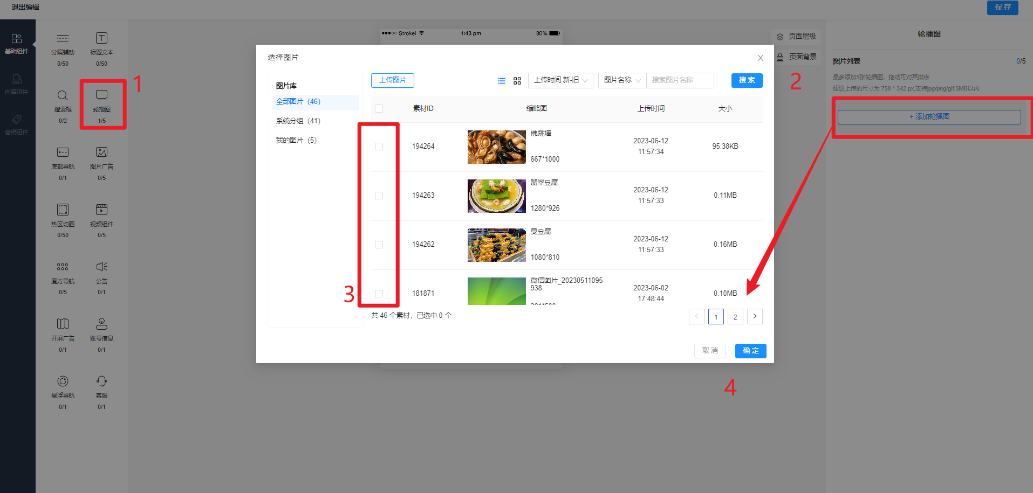Click the 上传图片 upload button

[392, 80]
